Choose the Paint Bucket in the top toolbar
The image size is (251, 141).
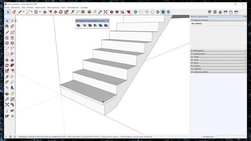83,12
